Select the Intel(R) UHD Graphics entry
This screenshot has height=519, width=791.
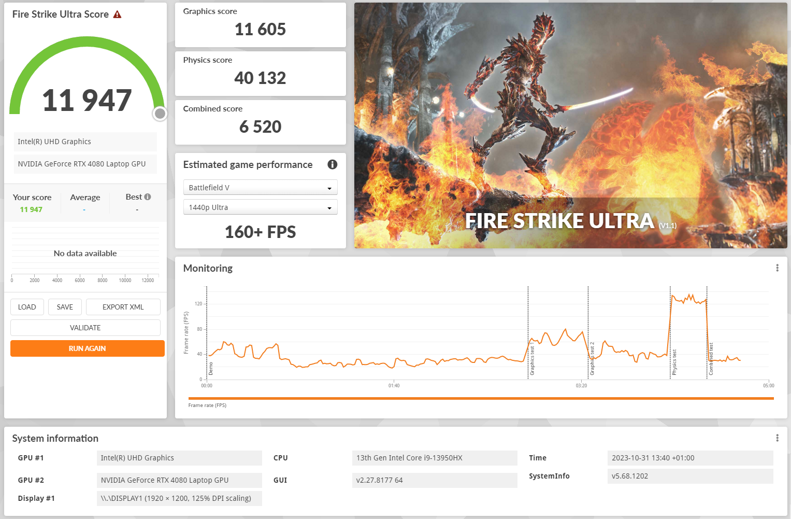tap(85, 142)
